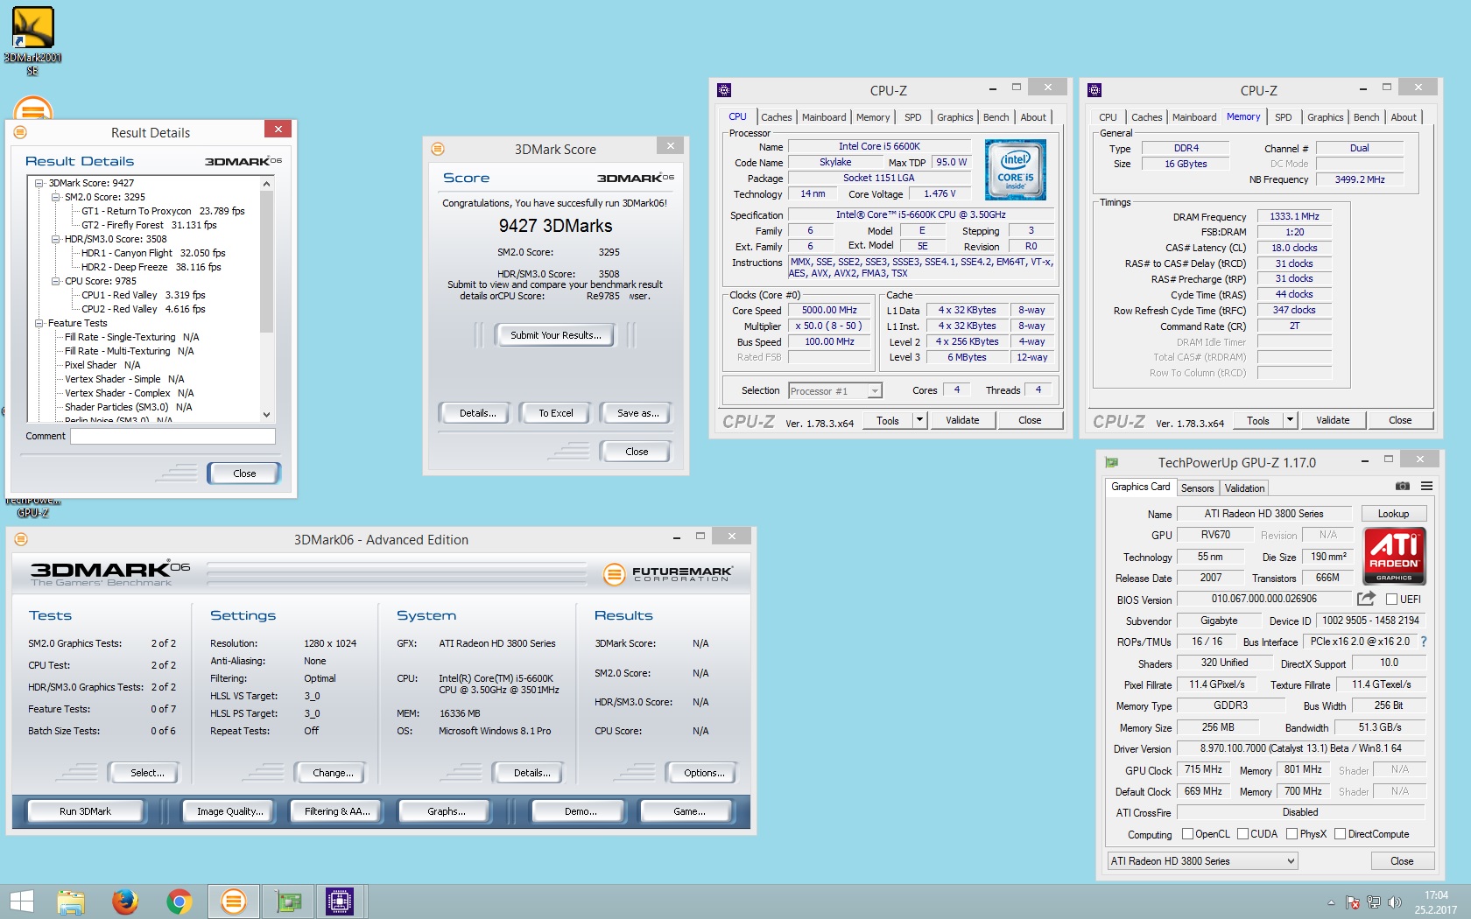Screen dimensions: 1471x919
Task: Click the Result Details vertical scrollbar thumb
Action: (266, 263)
